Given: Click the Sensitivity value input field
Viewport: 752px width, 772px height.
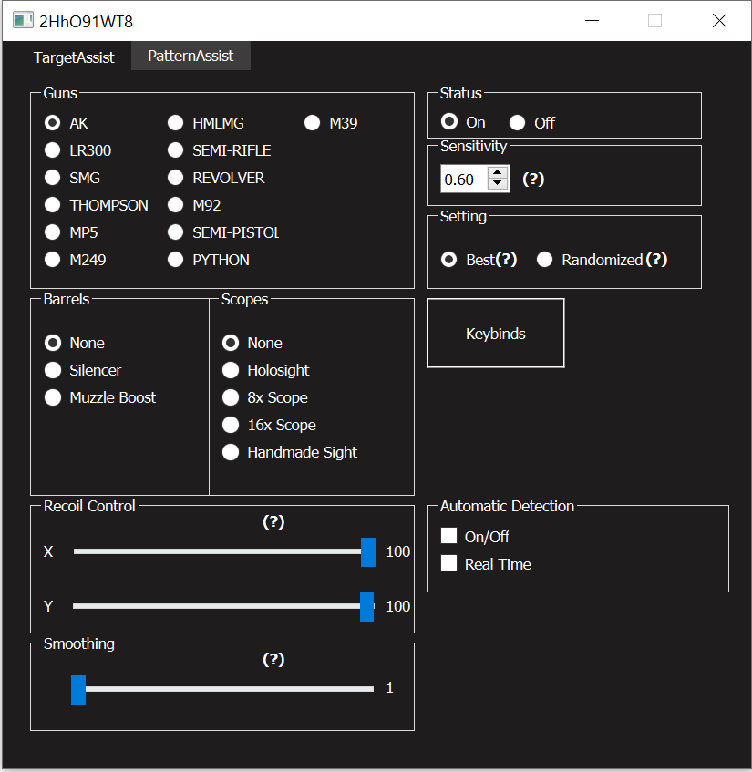Looking at the screenshot, I should click(463, 180).
